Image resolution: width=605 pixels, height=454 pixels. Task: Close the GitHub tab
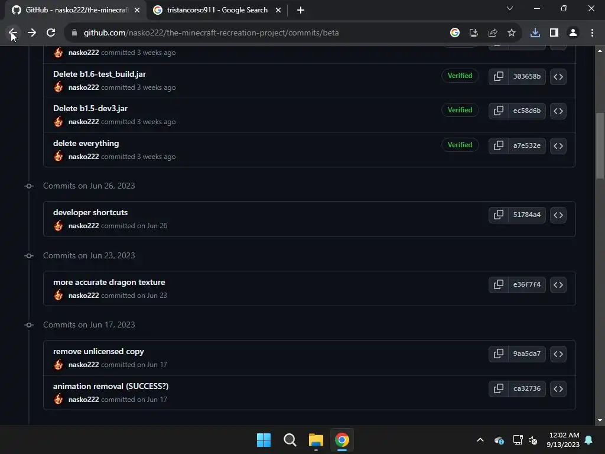point(137,10)
